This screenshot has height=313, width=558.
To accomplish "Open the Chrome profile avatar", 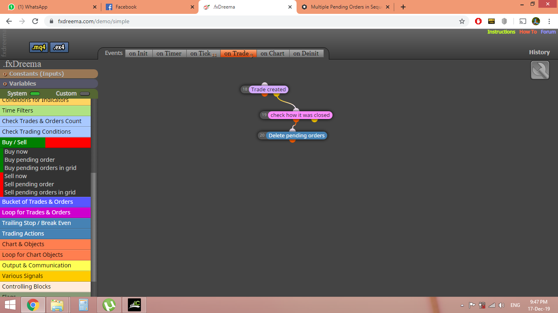I will [536, 21].
